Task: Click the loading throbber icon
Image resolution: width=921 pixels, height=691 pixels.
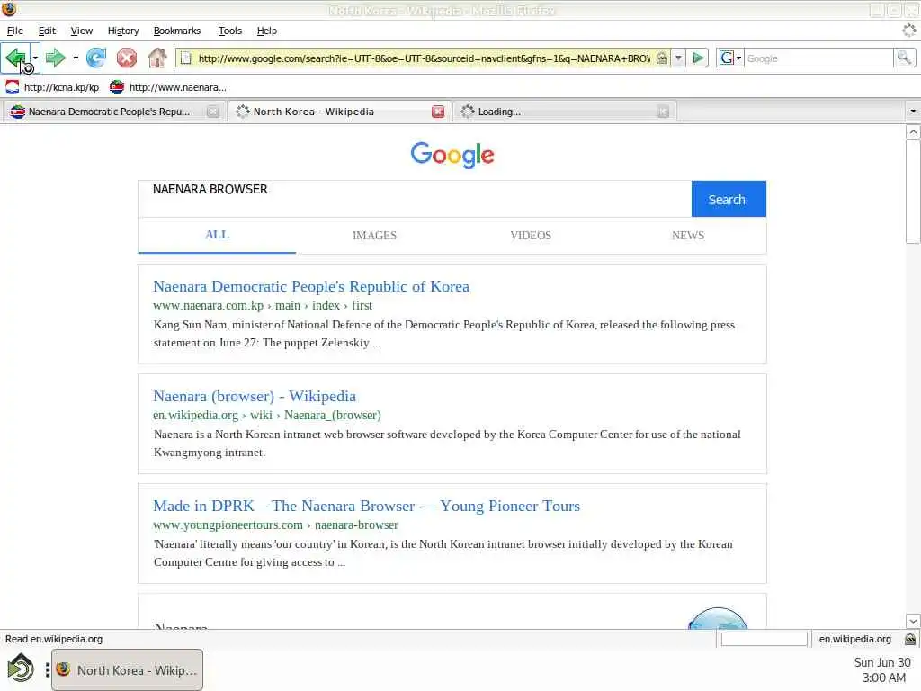Action: [909, 31]
